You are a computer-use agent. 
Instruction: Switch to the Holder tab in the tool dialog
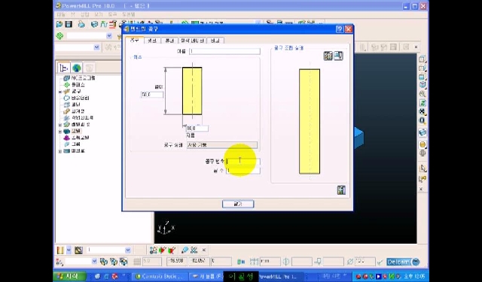[169, 41]
